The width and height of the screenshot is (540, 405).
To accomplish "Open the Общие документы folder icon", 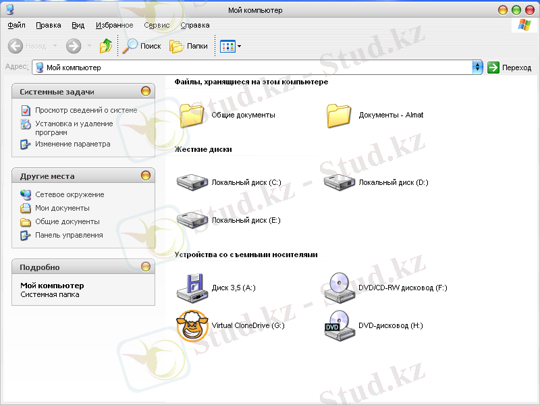I will 192,115.
